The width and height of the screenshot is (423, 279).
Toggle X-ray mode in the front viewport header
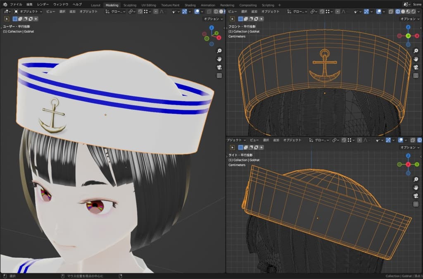coord(390,12)
